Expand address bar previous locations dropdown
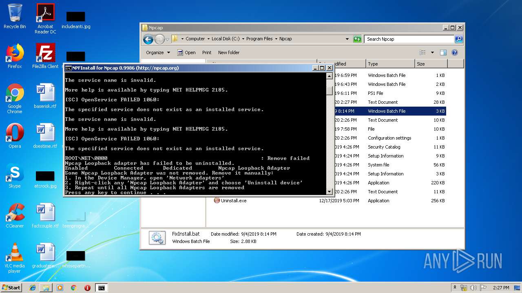Image resolution: width=522 pixels, height=293 pixels. (x=347, y=39)
